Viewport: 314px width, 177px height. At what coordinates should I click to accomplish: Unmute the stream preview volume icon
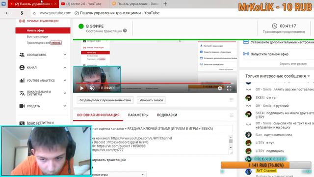pyautogui.click(x=92, y=88)
